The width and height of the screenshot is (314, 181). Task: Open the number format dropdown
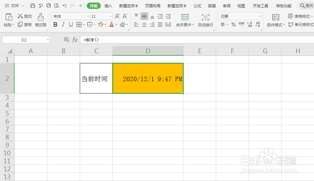pos(260,16)
